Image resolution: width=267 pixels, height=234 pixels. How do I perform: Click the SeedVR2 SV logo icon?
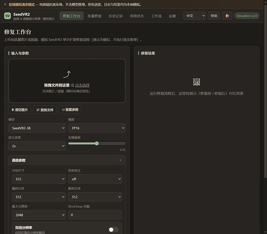[7, 16]
